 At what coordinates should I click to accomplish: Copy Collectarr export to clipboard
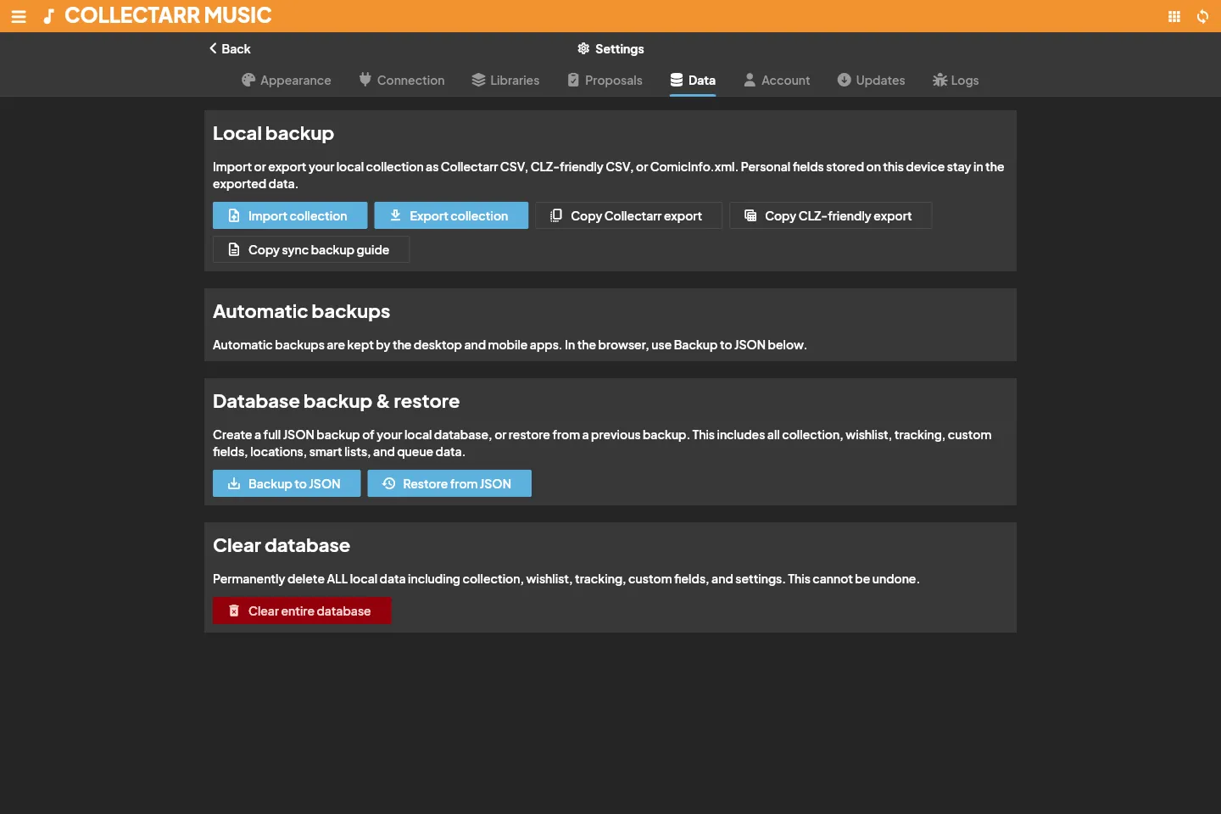(628, 215)
